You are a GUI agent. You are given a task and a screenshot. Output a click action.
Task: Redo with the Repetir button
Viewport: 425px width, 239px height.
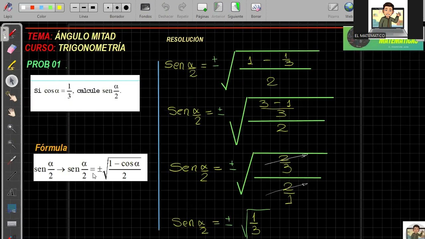click(x=183, y=10)
